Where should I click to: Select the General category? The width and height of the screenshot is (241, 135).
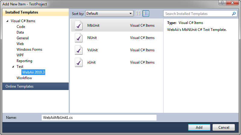23,38
